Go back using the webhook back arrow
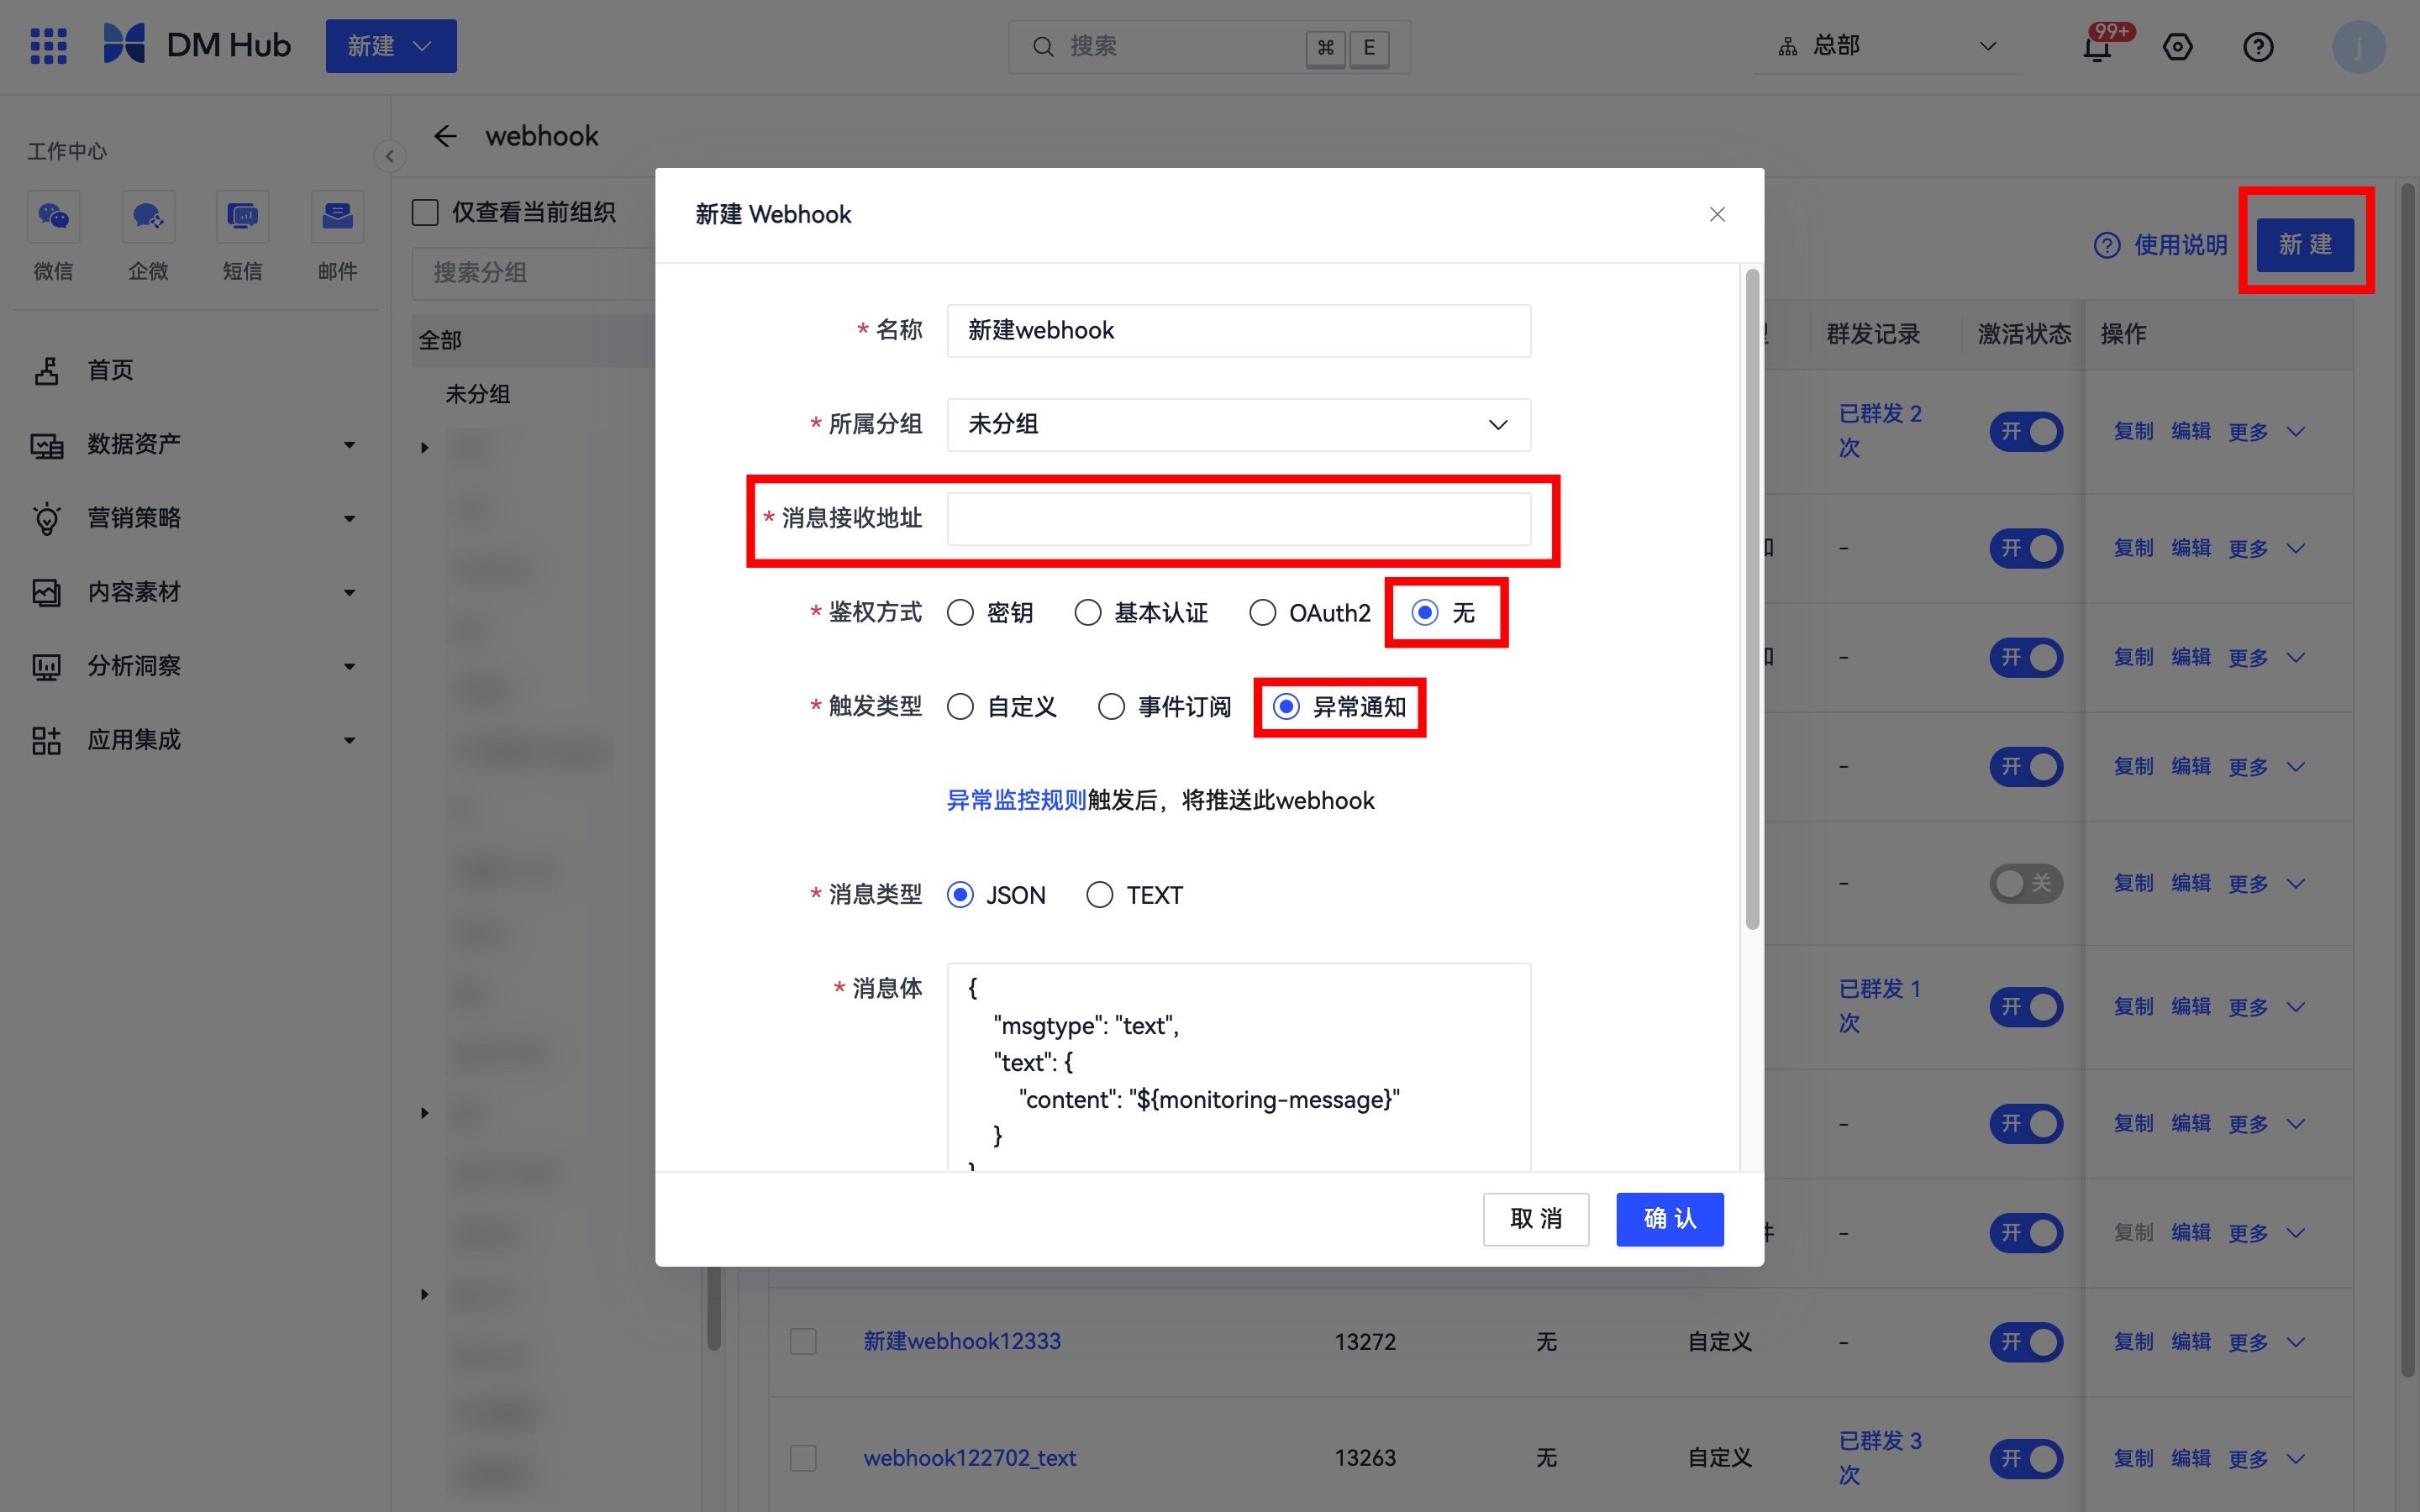The width and height of the screenshot is (2420, 1512). click(445, 136)
